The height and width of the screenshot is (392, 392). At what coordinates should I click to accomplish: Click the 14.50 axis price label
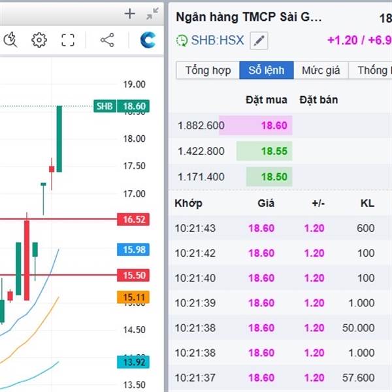point(134,330)
